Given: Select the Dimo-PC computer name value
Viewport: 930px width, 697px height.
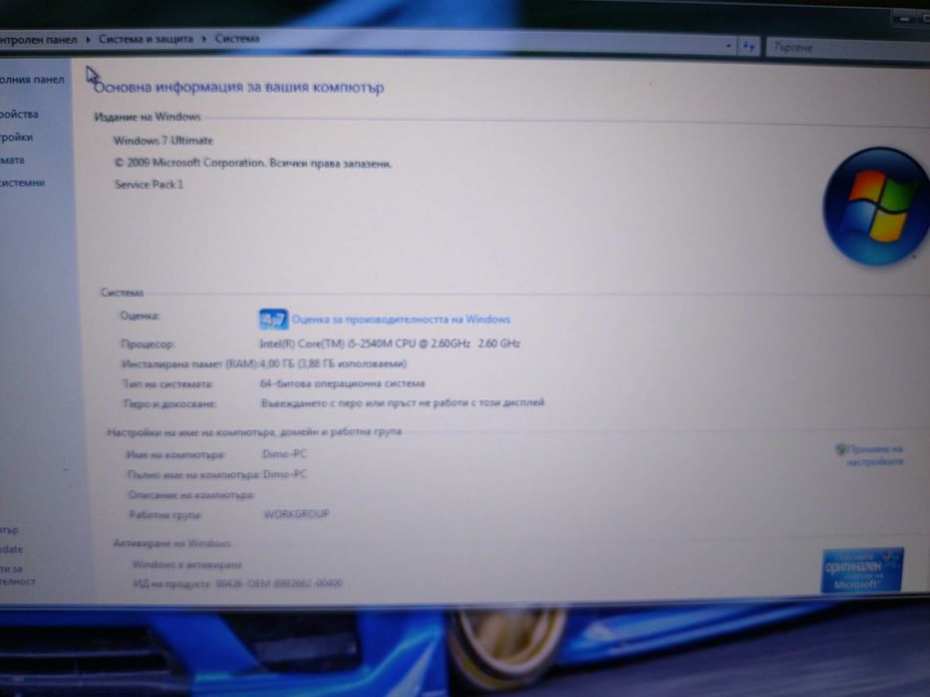Looking at the screenshot, I should (x=285, y=454).
